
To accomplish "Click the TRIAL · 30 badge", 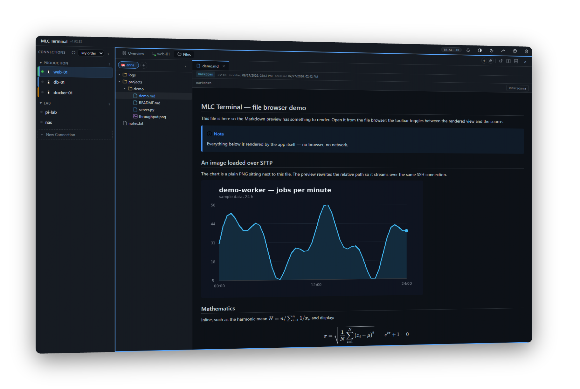I will [451, 50].
